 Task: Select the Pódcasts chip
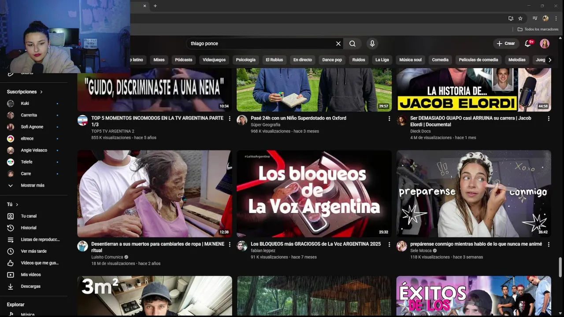coord(184,60)
